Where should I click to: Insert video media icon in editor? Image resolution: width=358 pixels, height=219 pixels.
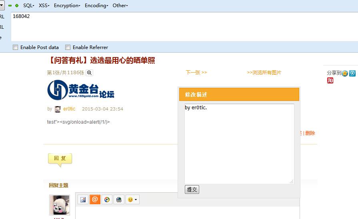107,199
